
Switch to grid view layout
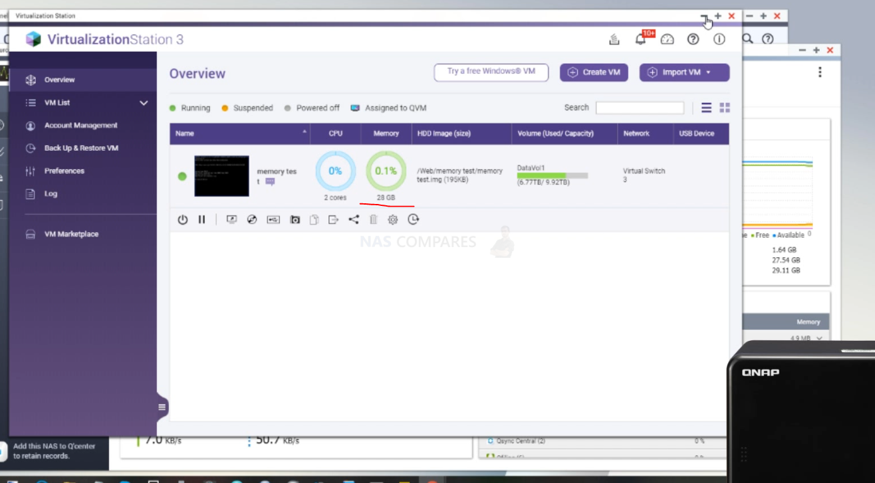pos(725,108)
